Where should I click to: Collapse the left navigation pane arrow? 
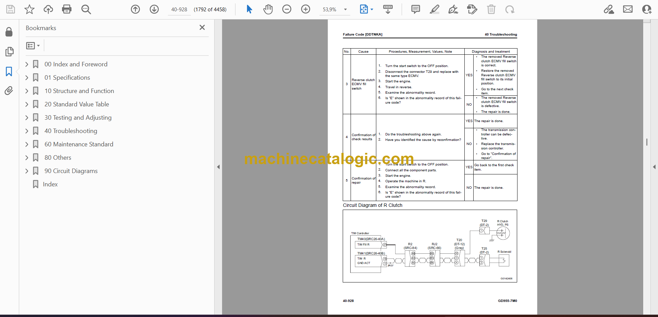click(218, 167)
